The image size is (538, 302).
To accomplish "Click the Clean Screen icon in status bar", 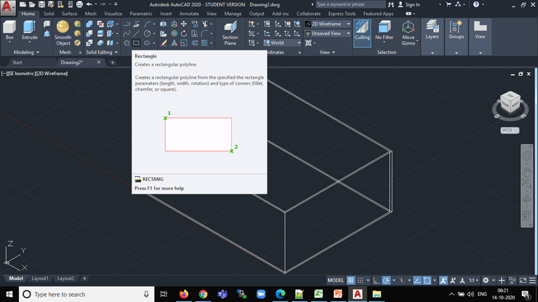I will [x=523, y=281].
